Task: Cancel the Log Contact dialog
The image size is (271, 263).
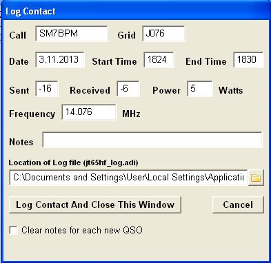Action: 238,204
